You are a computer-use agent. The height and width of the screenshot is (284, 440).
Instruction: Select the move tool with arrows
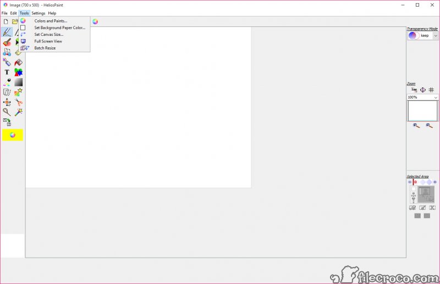click(x=7, y=102)
